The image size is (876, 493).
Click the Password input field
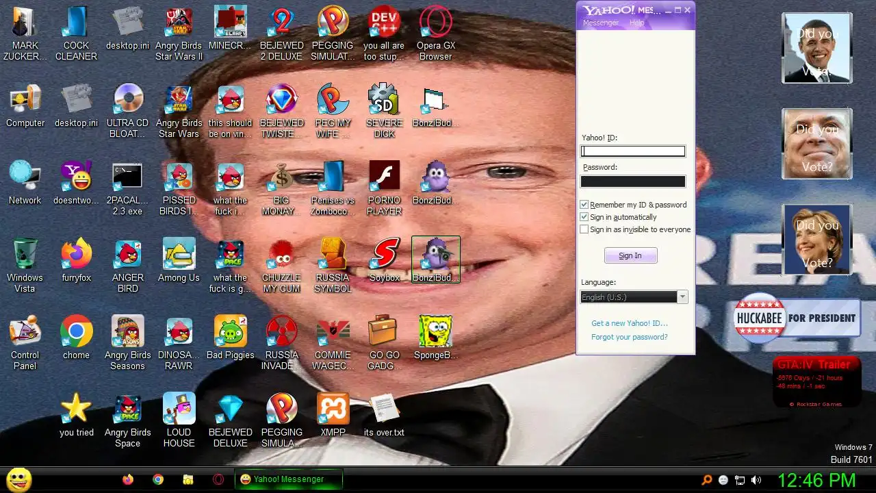point(632,181)
